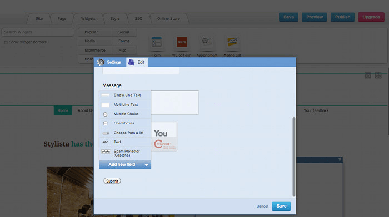Select the Ecommerce widget category
Image resolution: width=389 pixels, height=217 pixels.
95,51
